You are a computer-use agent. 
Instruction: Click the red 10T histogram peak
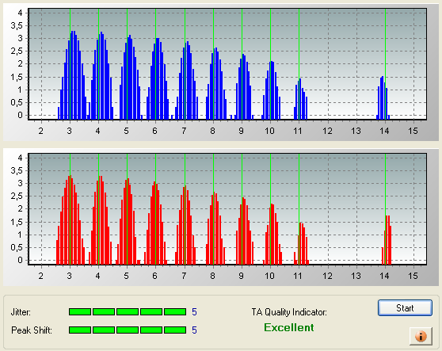coord(272,234)
